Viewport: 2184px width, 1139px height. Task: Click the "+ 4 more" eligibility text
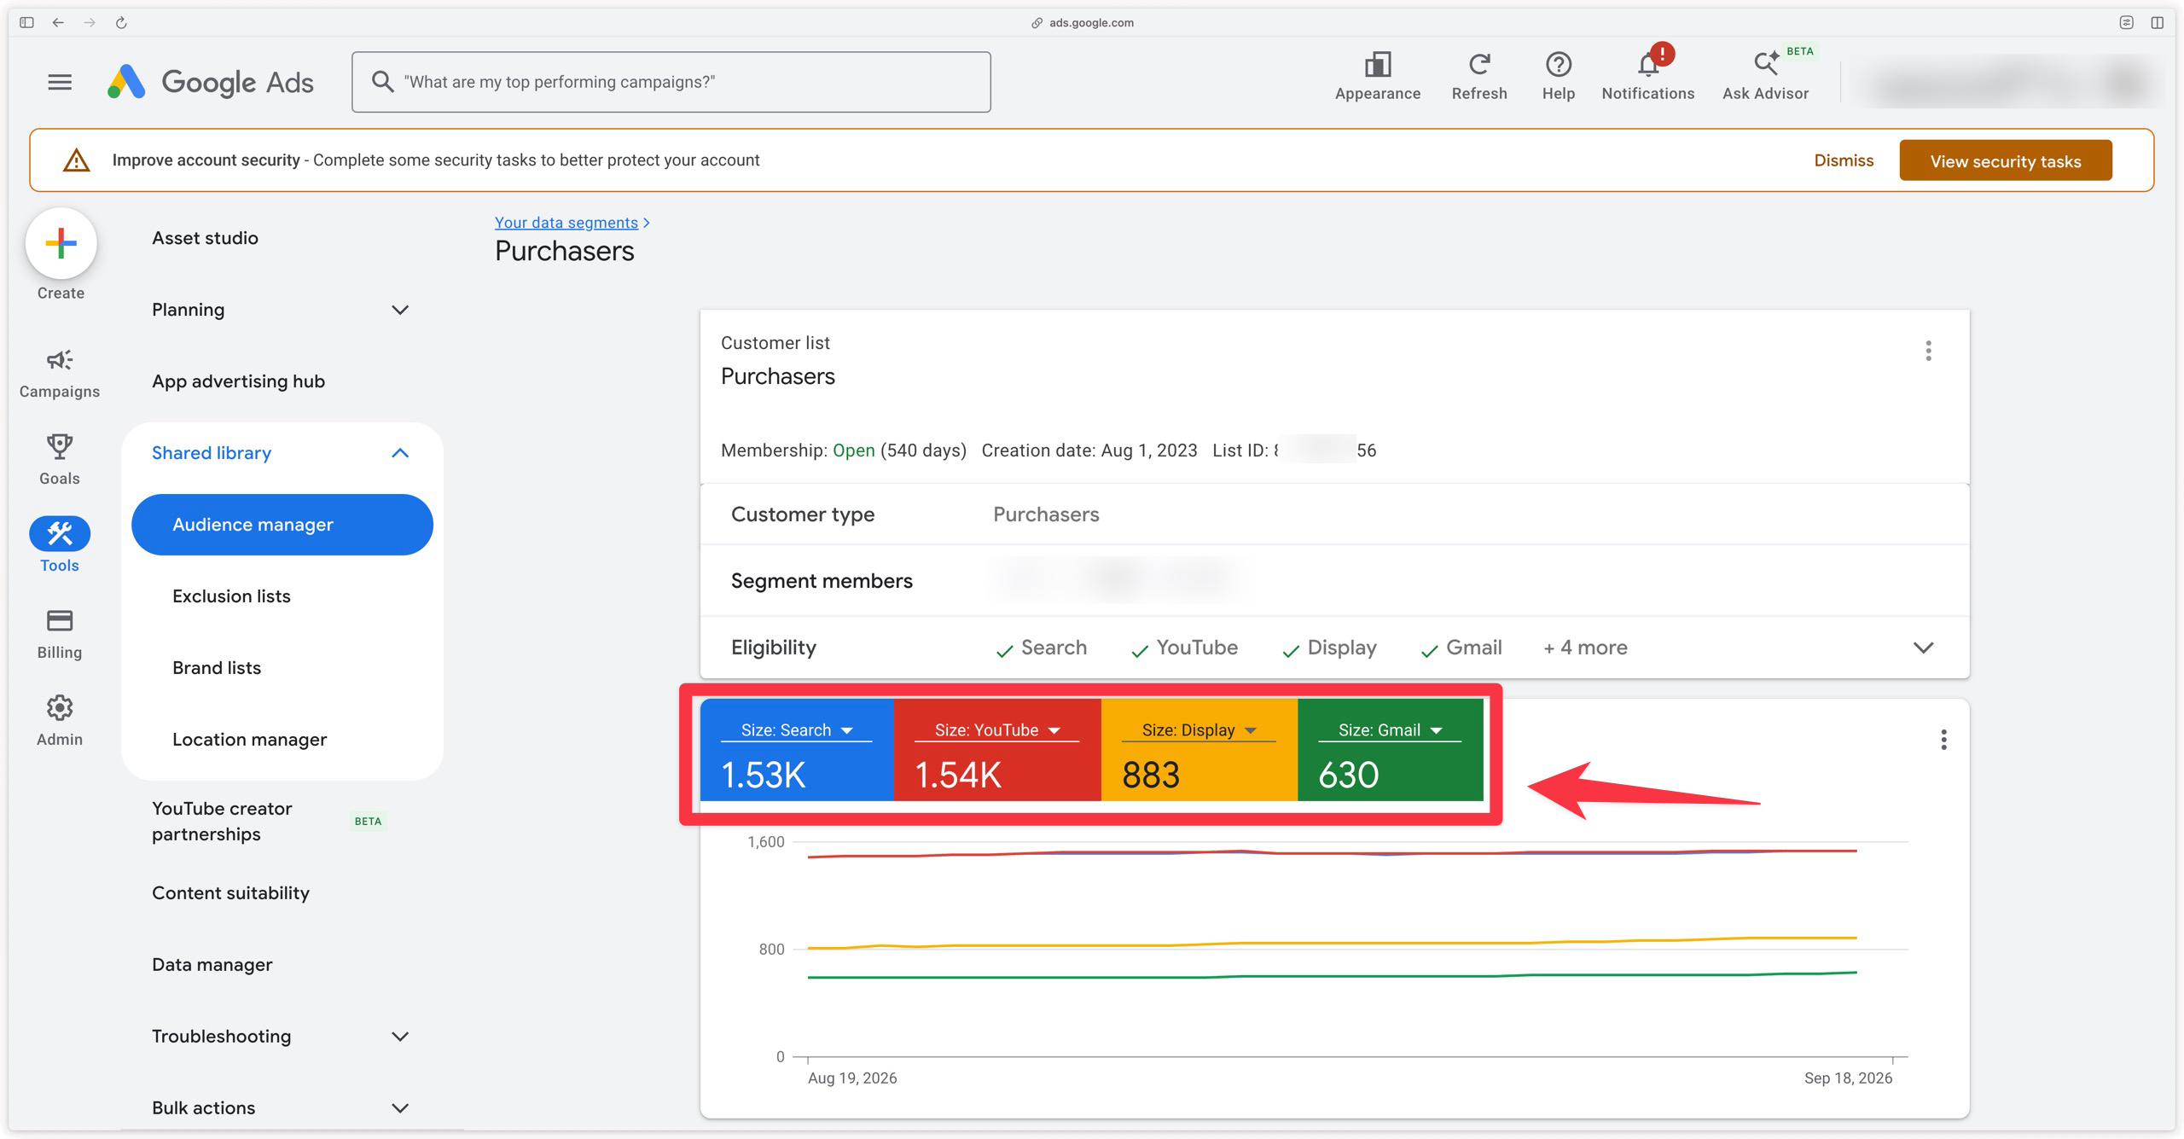(1585, 648)
